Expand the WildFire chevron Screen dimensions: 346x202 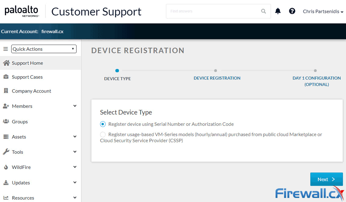pyautogui.click(x=75, y=167)
